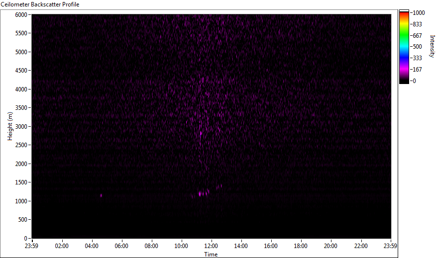Viewport: 437px width, 258px height.
Task: Click the 12:00 time tick label
Action: tap(211, 246)
